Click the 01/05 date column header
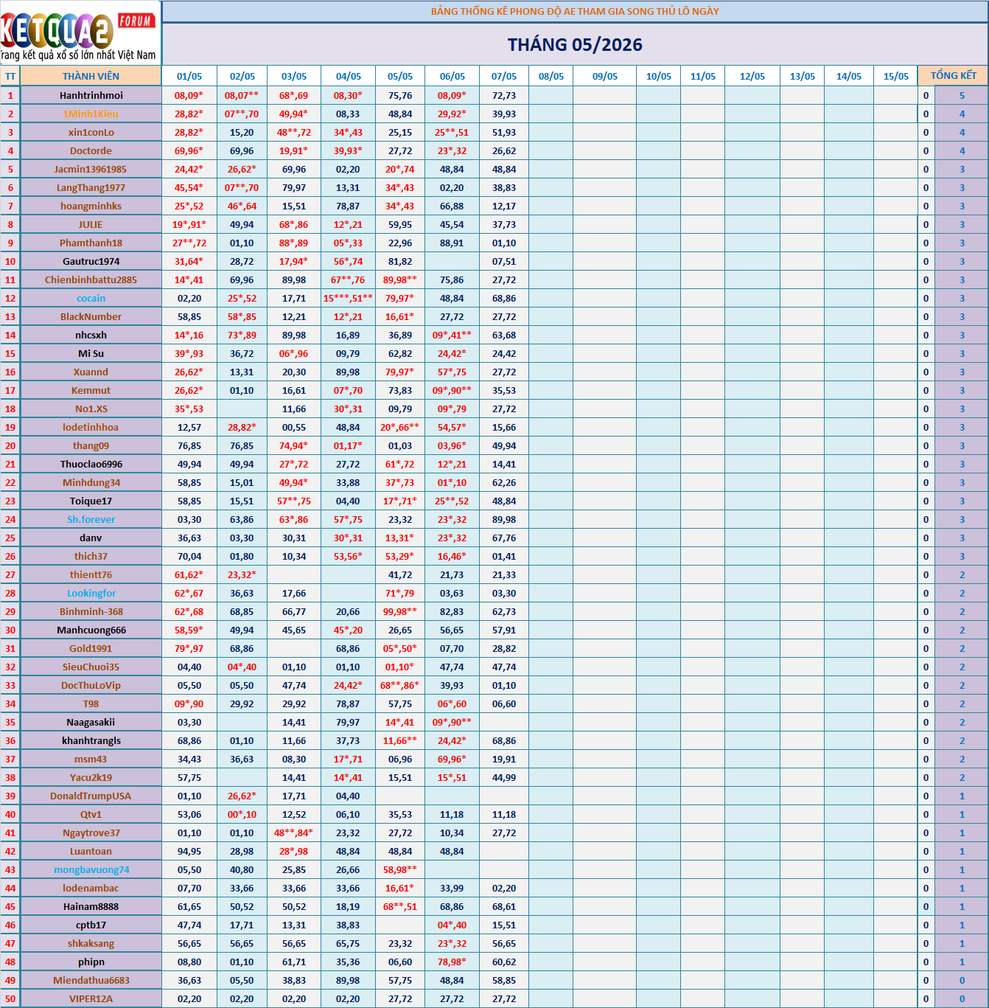 click(189, 76)
